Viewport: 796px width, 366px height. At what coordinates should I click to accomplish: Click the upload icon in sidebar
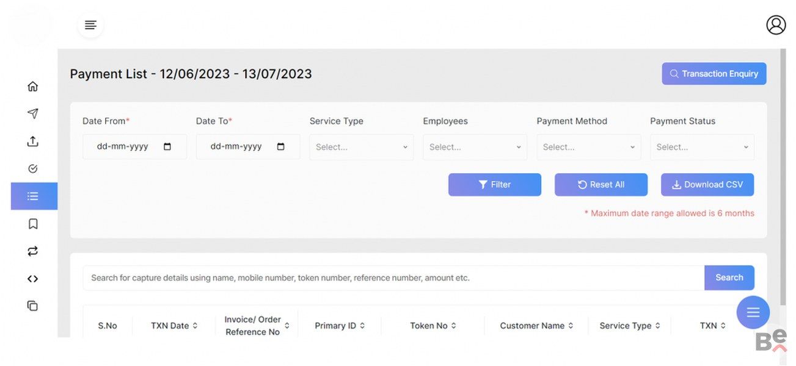(x=33, y=142)
